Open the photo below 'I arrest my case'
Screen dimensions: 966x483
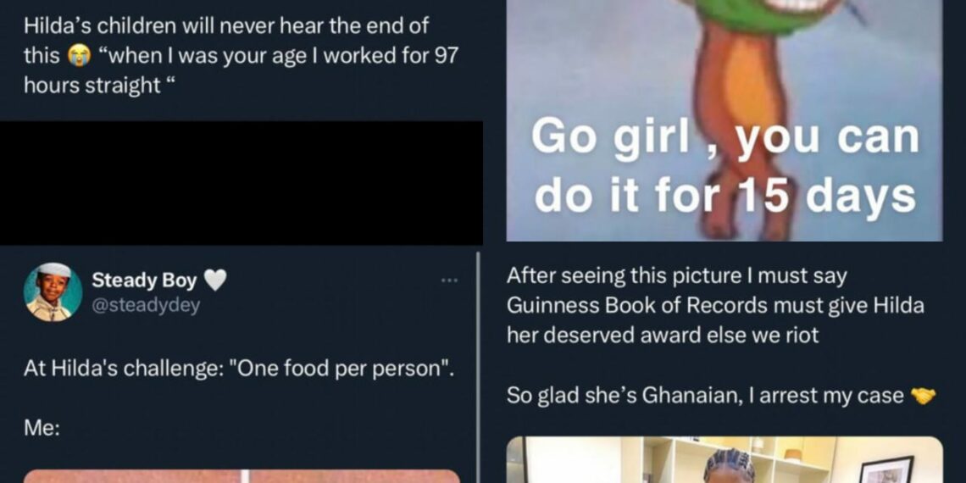(724, 459)
